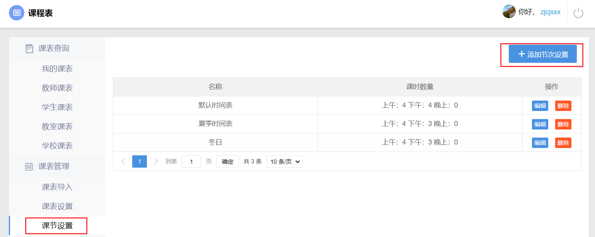Click the 课表管理 section icon
The width and height of the screenshot is (595, 237).
click(x=29, y=166)
